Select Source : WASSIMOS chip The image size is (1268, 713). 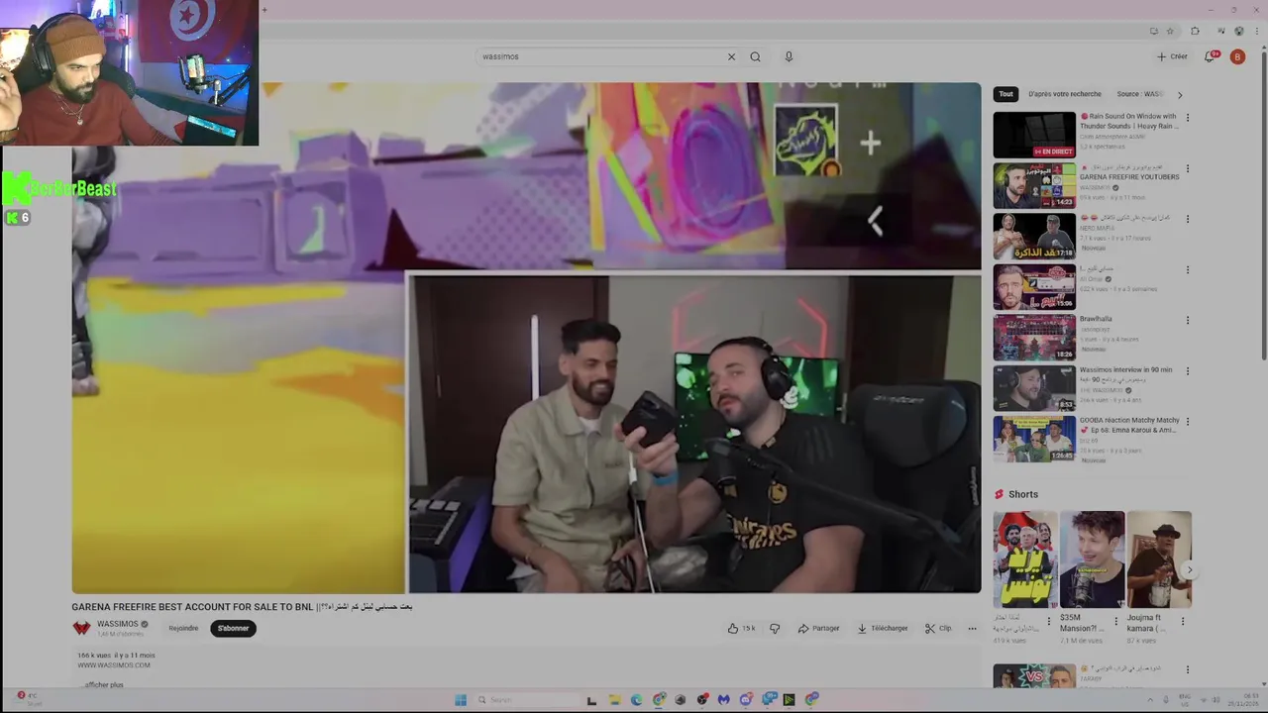[x=1139, y=94]
